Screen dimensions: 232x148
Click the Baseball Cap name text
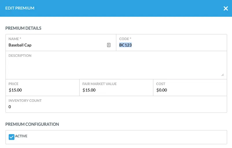click(20, 45)
